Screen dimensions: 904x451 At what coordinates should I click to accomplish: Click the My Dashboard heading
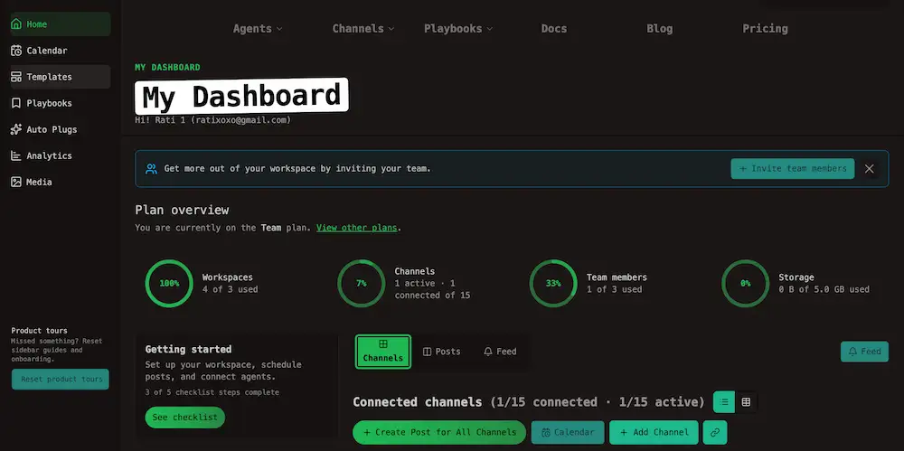coord(241,97)
